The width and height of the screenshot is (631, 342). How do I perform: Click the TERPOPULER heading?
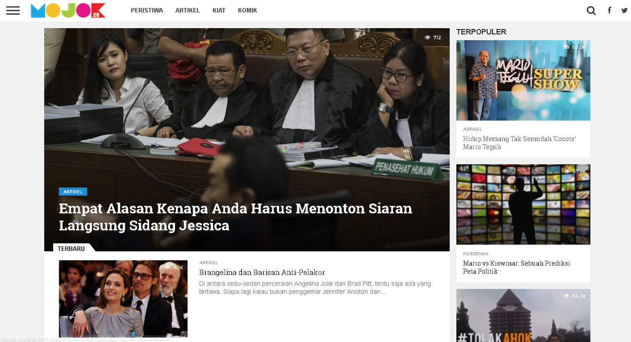481,32
